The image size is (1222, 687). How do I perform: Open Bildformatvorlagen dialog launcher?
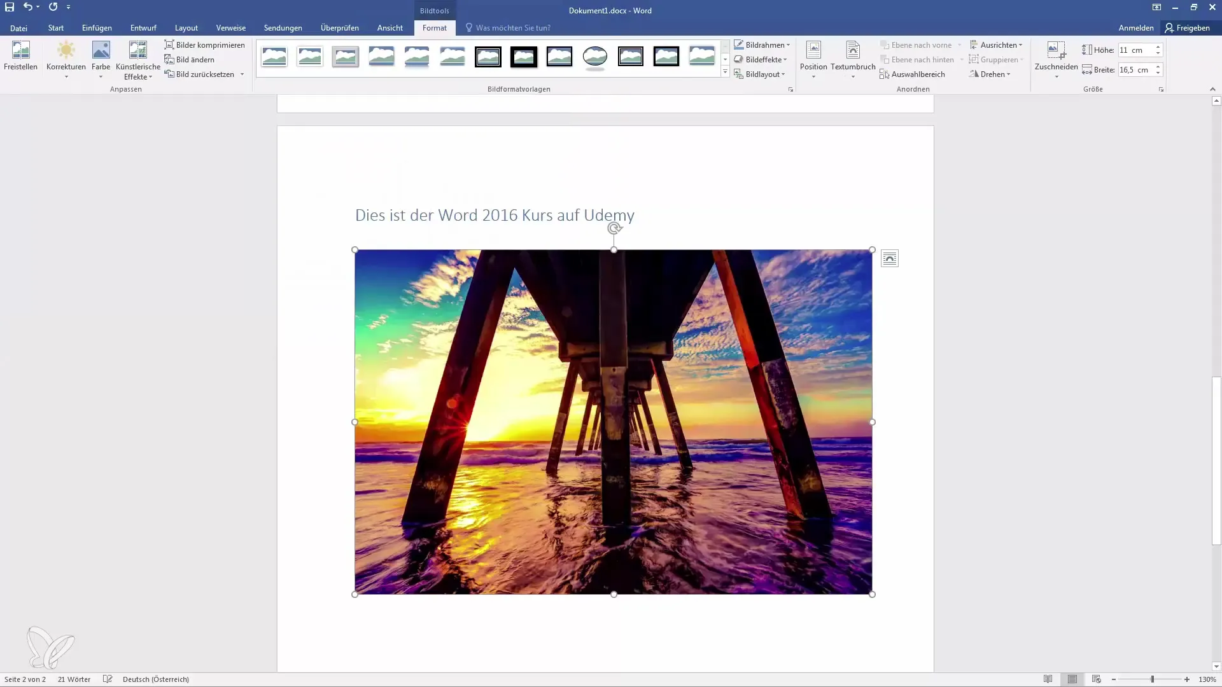point(791,90)
